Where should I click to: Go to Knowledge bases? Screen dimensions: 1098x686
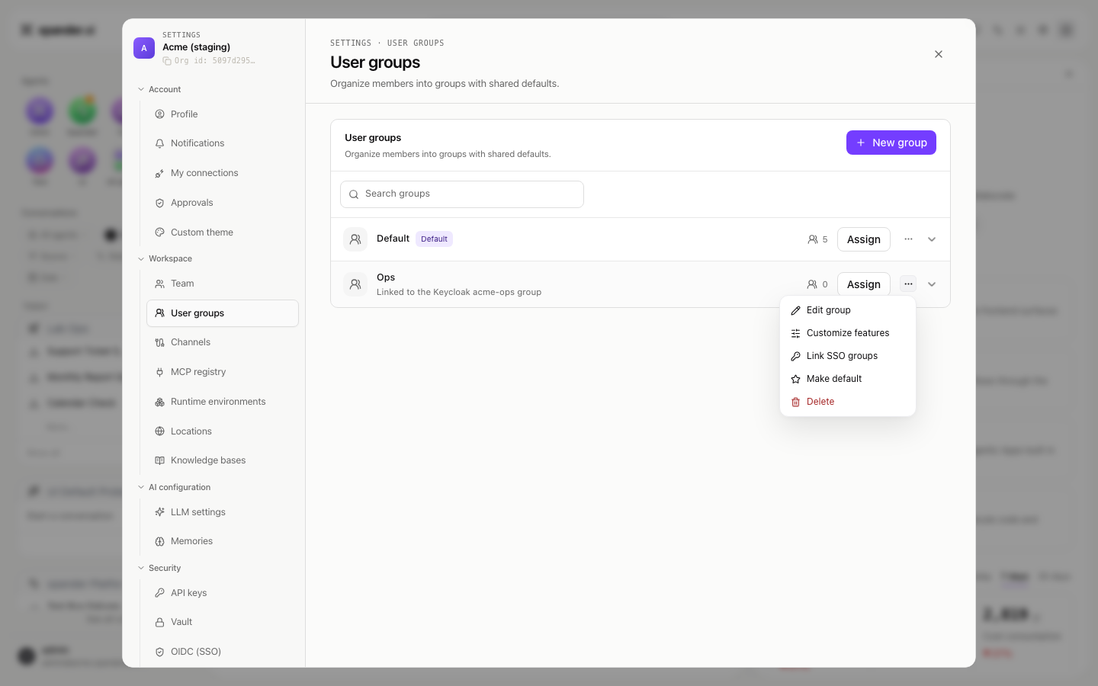pyautogui.click(x=223, y=460)
